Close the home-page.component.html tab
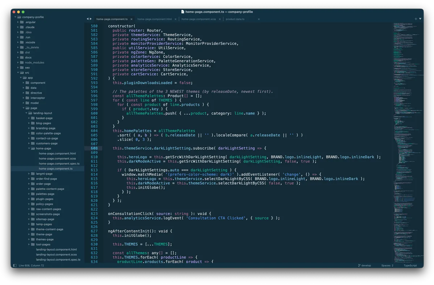This screenshot has width=434, height=285. pos(176,19)
